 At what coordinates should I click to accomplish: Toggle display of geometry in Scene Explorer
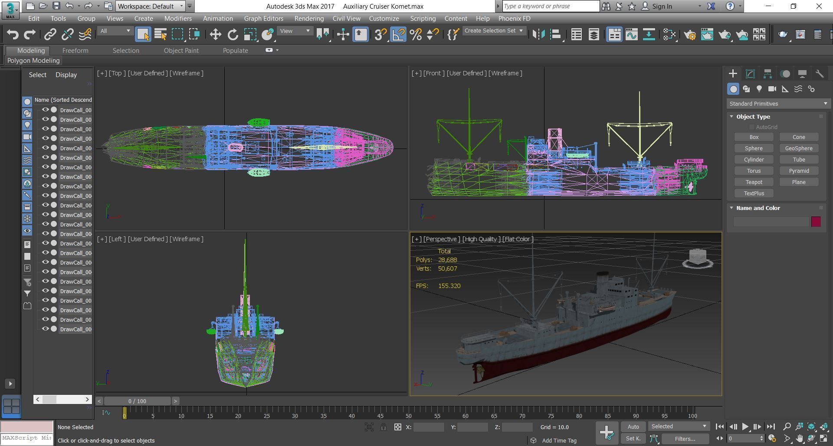27,101
